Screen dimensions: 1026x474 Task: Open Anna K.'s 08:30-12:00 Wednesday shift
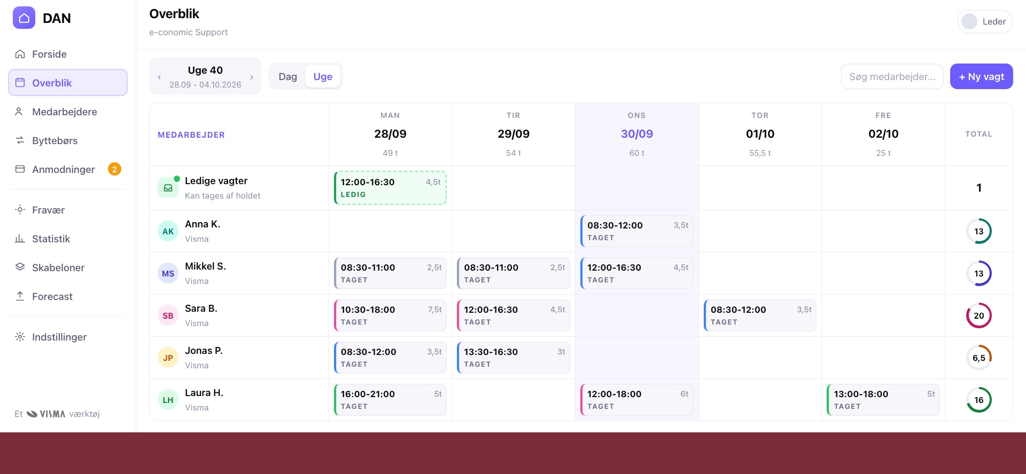pos(636,231)
